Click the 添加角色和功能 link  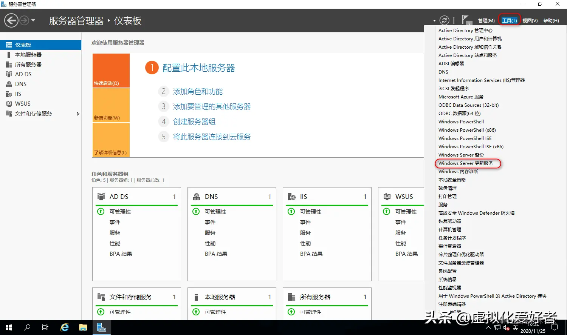(x=198, y=91)
